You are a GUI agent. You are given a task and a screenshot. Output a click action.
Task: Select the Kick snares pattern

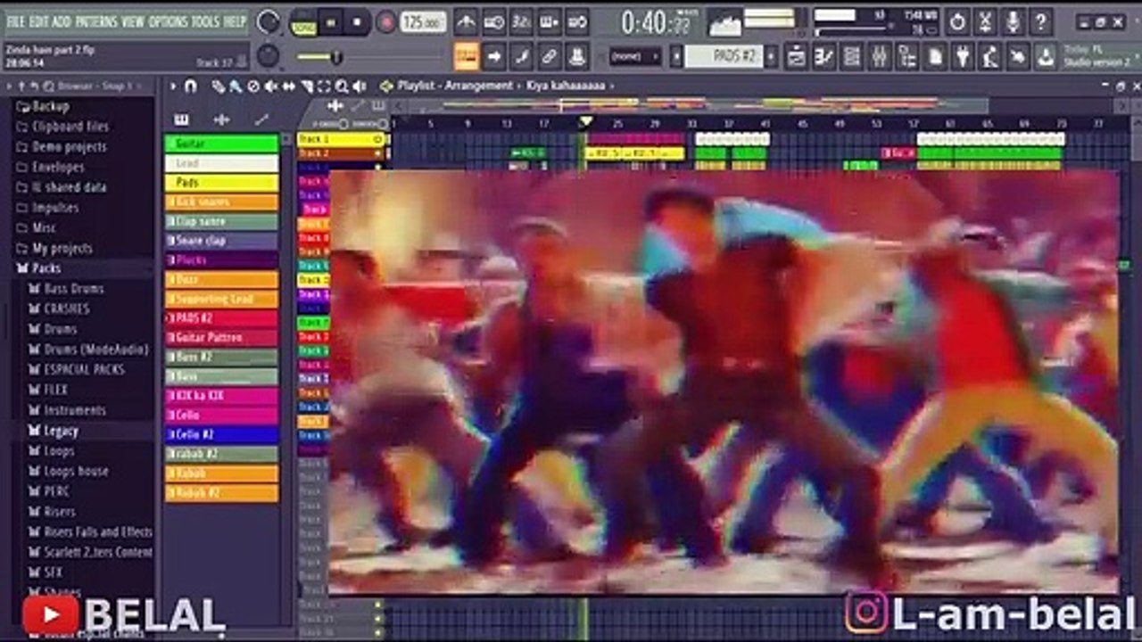221,202
